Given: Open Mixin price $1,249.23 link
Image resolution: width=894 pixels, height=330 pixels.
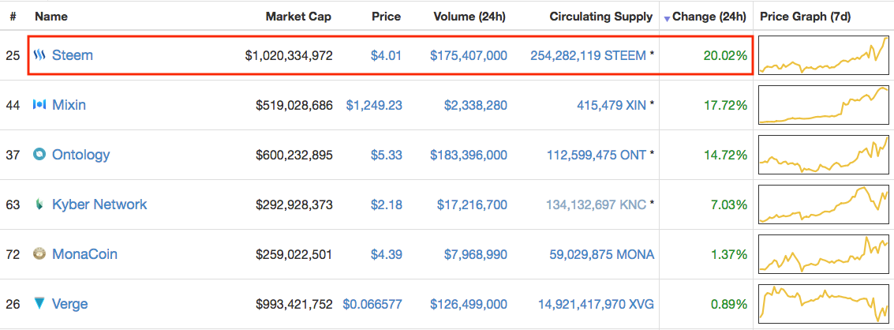Looking at the screenshot, I should click(x=373, y=105).
